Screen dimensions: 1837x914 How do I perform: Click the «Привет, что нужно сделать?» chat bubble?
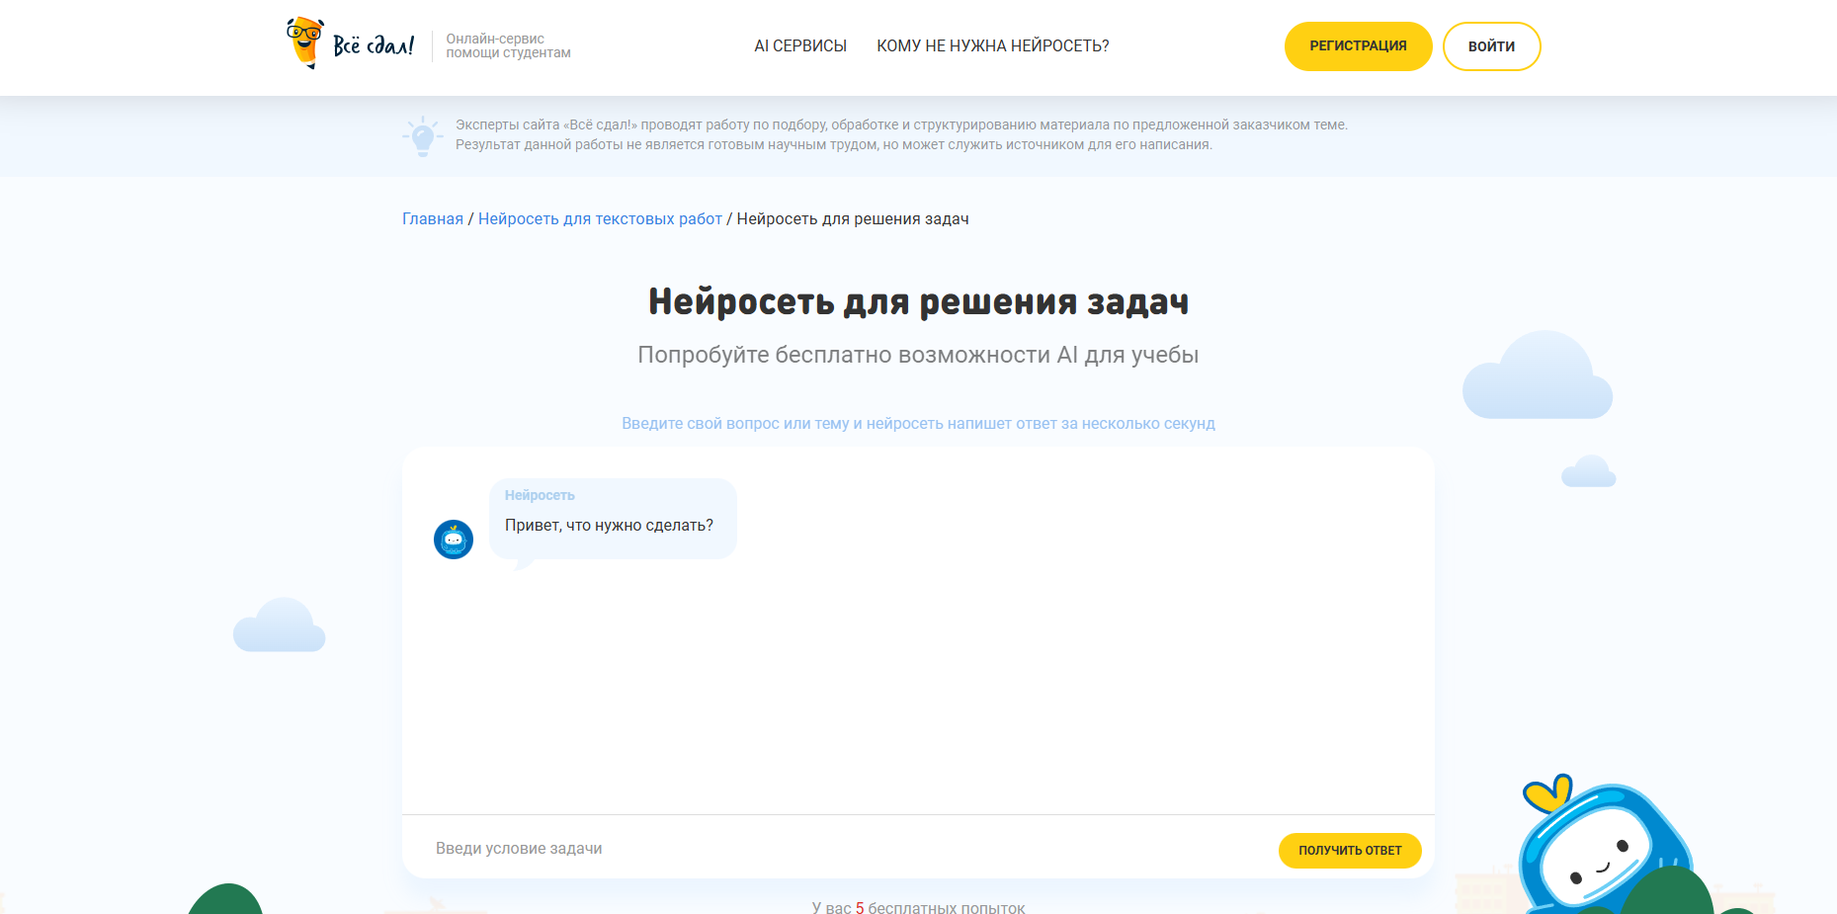pos(612,520)
